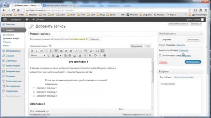Image resolution: width=211 pixels, height=118 pixels.
Task: Toggle italic formatting in editor toolbar
Action: coord(37,51)
